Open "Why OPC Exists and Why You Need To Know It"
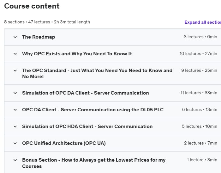The height and width of the screenshot is (173, 221). pos(77,54)
